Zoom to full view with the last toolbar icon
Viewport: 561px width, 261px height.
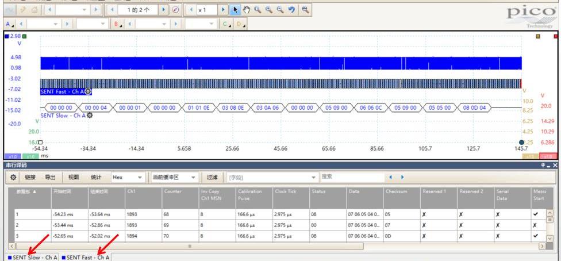pyautogui.click(x=305, y=10)
